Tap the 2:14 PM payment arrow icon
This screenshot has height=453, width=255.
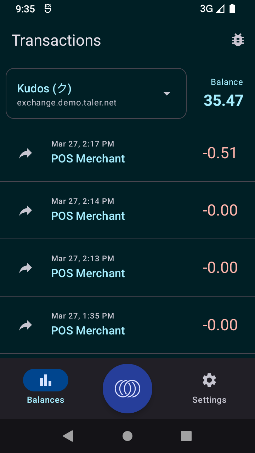[x=25, y=211]
